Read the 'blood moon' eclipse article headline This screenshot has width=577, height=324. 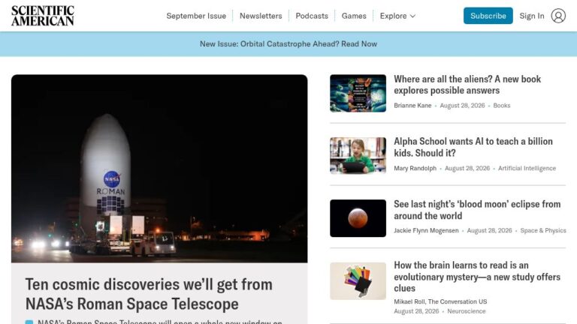click(477, 210)
